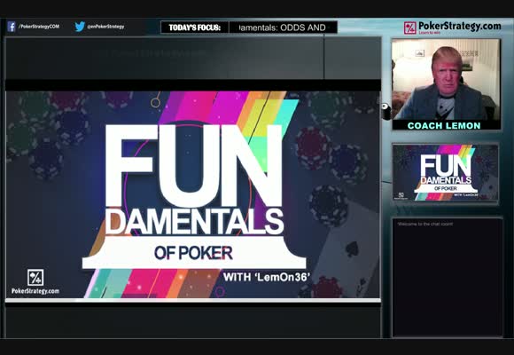Select the TODAY'S FOCUS label

pyautogui.click(x=195, y=28)
